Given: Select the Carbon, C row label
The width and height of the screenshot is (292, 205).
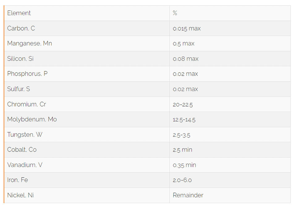Looking at the screenshot, I should click(21, 28).
